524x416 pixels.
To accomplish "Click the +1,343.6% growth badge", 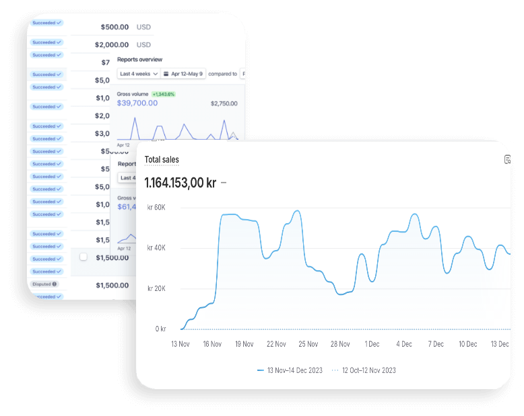I will (164, 94).
